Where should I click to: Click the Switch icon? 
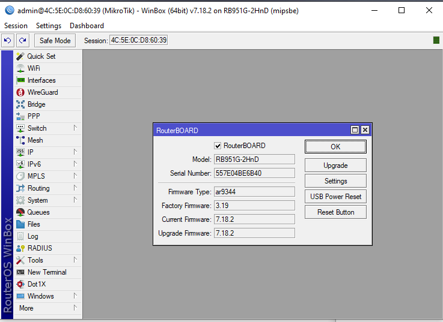(x=20, y=128)
